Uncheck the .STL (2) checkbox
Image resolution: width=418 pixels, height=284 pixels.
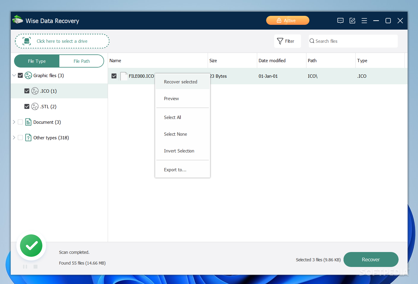pos(27,106)
